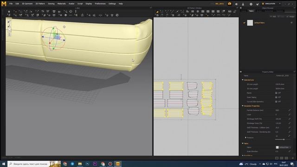
Task: Open the Sewing menu
Action: (51, 4)
